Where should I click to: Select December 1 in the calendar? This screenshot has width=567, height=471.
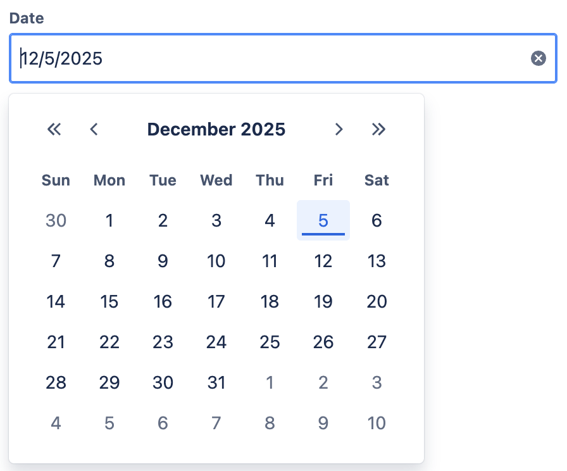point(109,220)
